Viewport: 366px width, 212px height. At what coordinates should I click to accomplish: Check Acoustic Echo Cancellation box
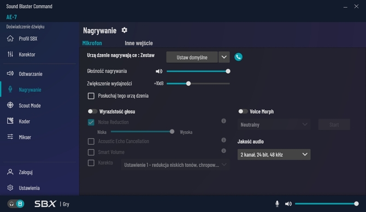tap(91, 142)
